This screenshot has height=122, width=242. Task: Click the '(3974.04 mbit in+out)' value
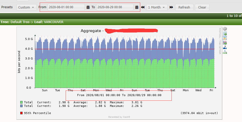pos(199,113)
